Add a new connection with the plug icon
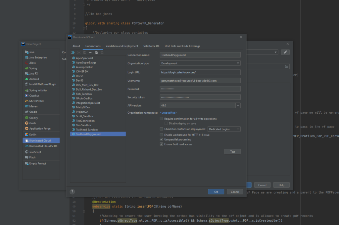 pyautogui.click(x=73, y=53)
